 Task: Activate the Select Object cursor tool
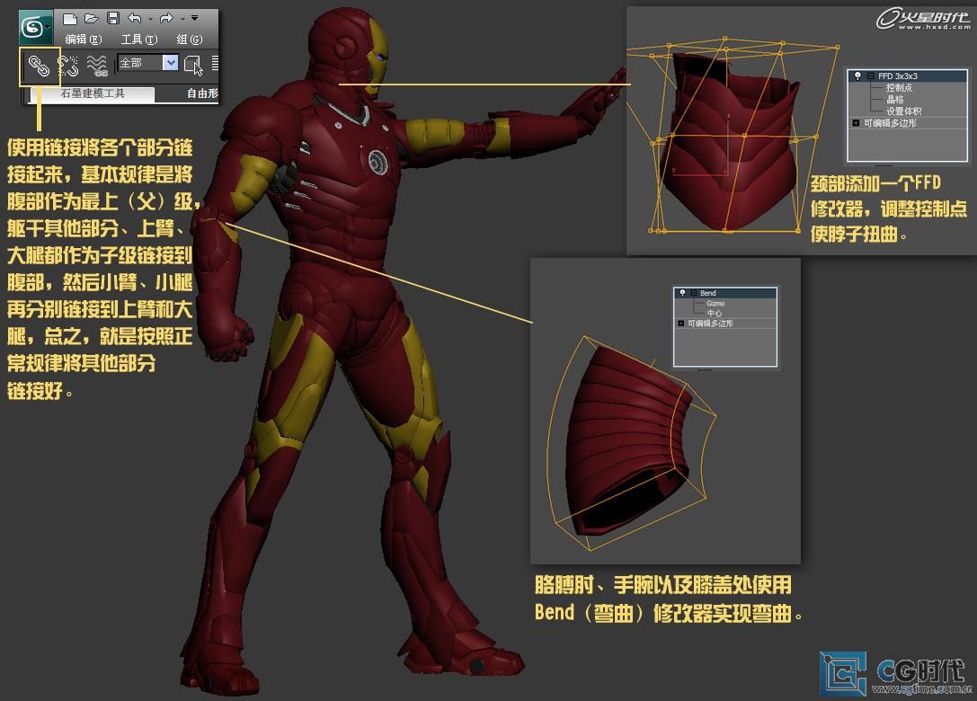(193, 64)
